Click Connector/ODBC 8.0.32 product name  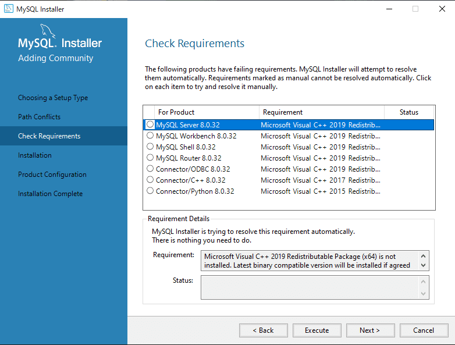(x=193, y=169)
